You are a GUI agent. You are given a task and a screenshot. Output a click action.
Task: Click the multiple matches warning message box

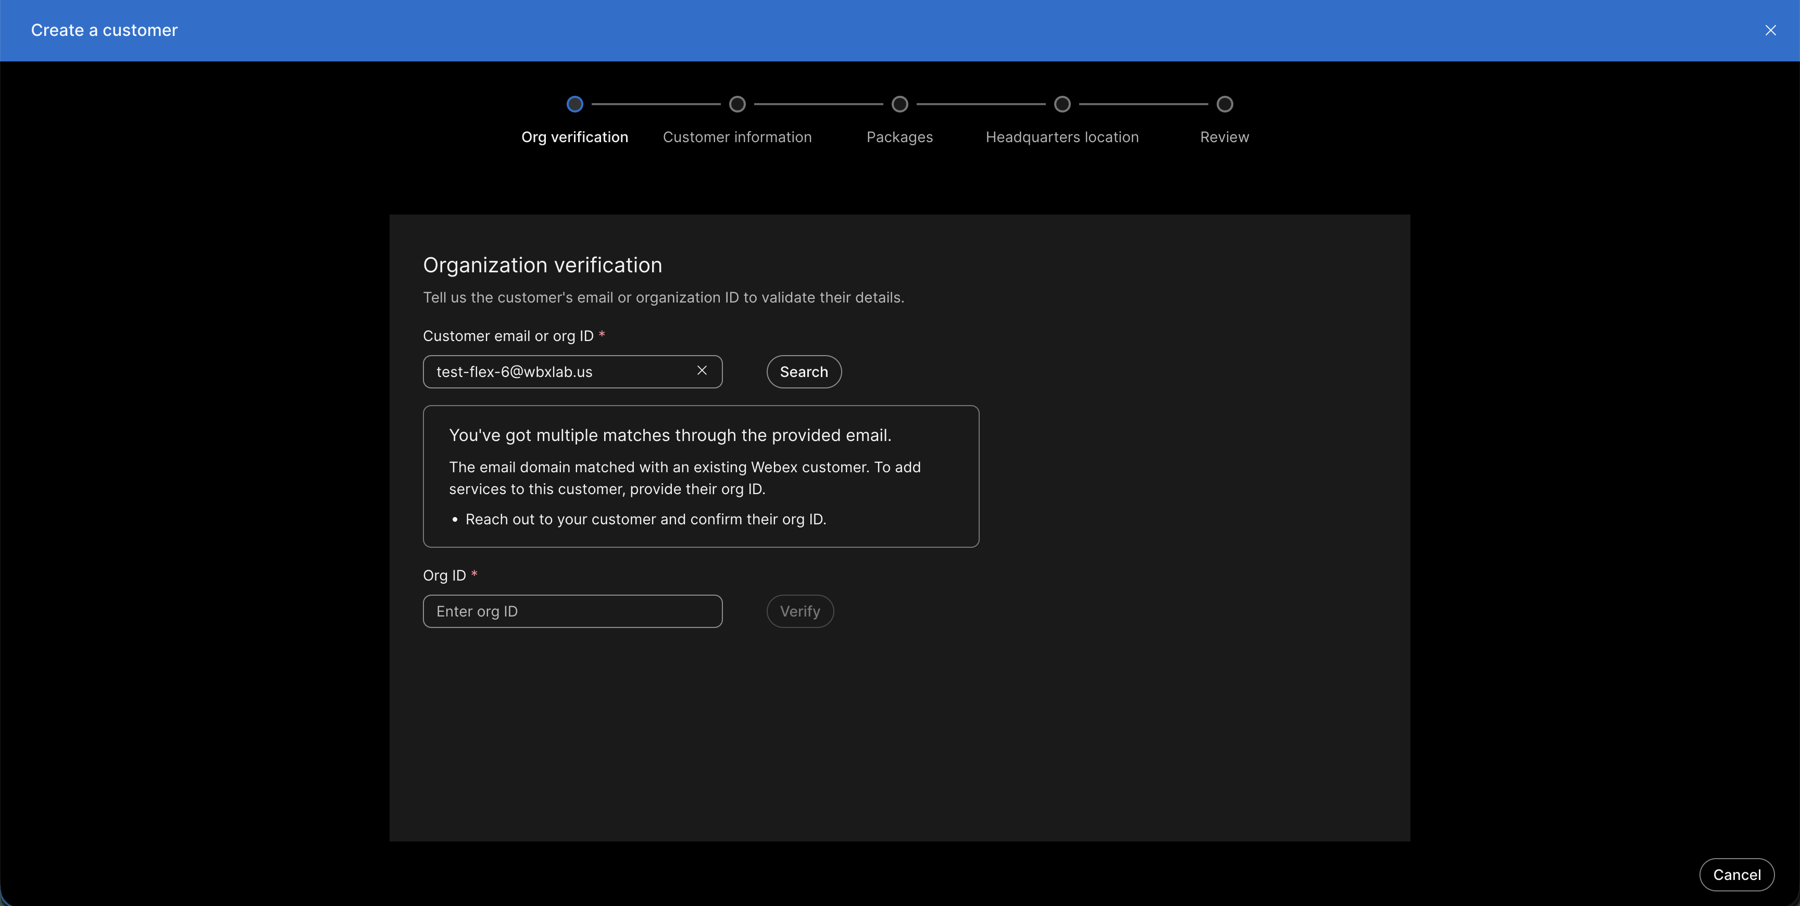tap(701, 476)
